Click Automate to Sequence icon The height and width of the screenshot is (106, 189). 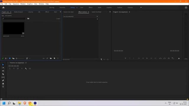tap(44, 58)
